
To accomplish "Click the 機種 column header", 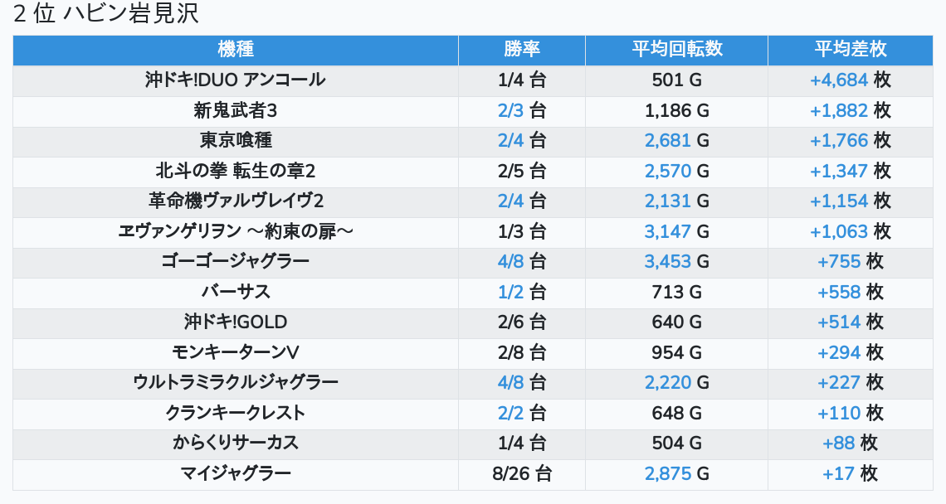I will pos(236,50).
